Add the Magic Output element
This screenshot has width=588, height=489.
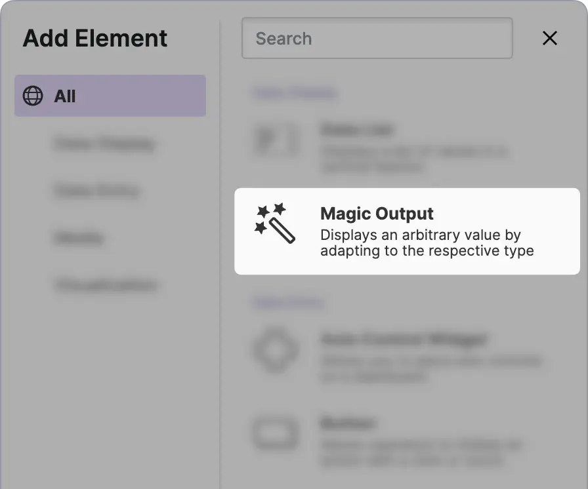point(407,231)
